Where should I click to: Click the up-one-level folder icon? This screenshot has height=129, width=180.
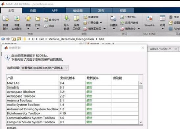pyautogui.click(x=13, y=39)
